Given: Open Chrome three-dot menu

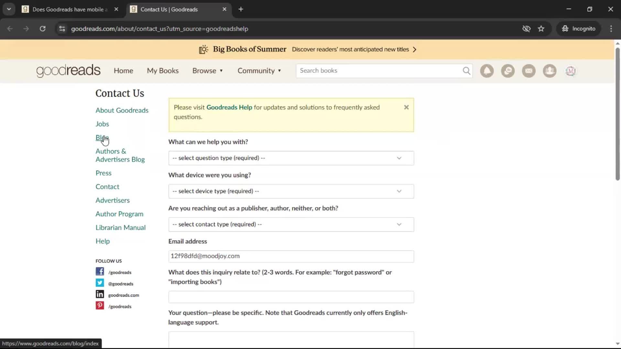Looking at the screenshot, I should [611, 29].
